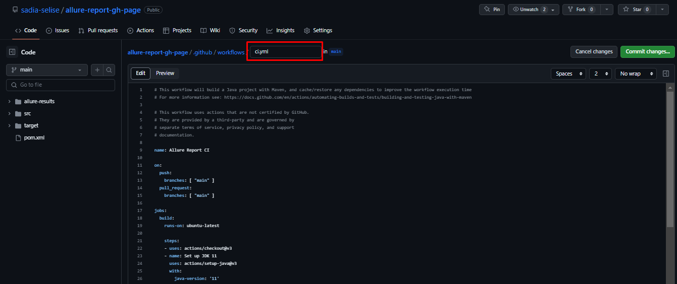Open the Star lists dropdown arrow

pos(662,10)
